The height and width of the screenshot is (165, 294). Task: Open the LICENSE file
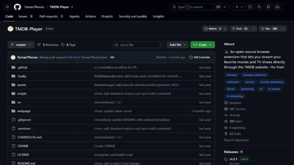tap(23, 155)
